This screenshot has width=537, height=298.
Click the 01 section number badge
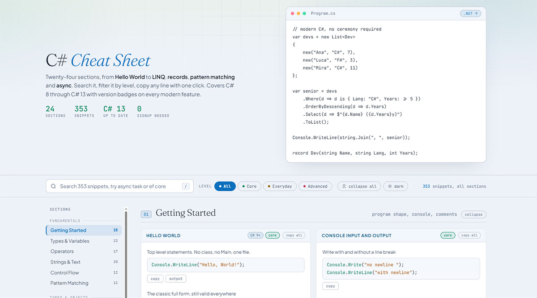(x=146, y=214)
